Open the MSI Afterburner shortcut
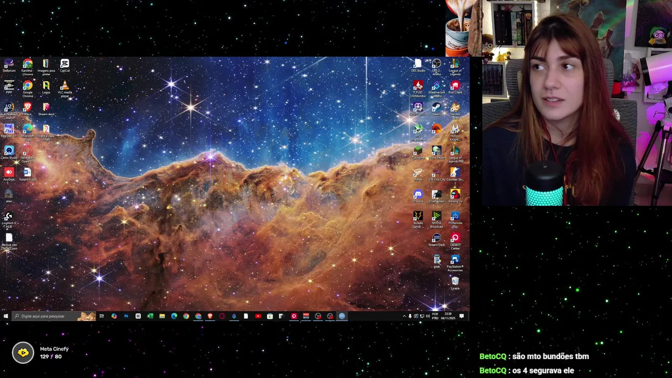Image resolution: width=672 pixels, height=378 pixels. (x=418, y=133)
